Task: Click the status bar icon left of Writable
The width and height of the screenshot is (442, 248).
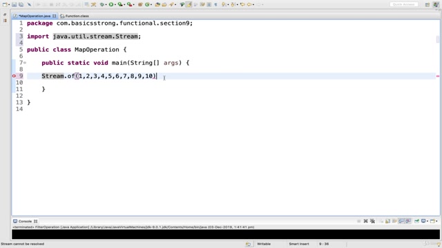Action: 248,244
